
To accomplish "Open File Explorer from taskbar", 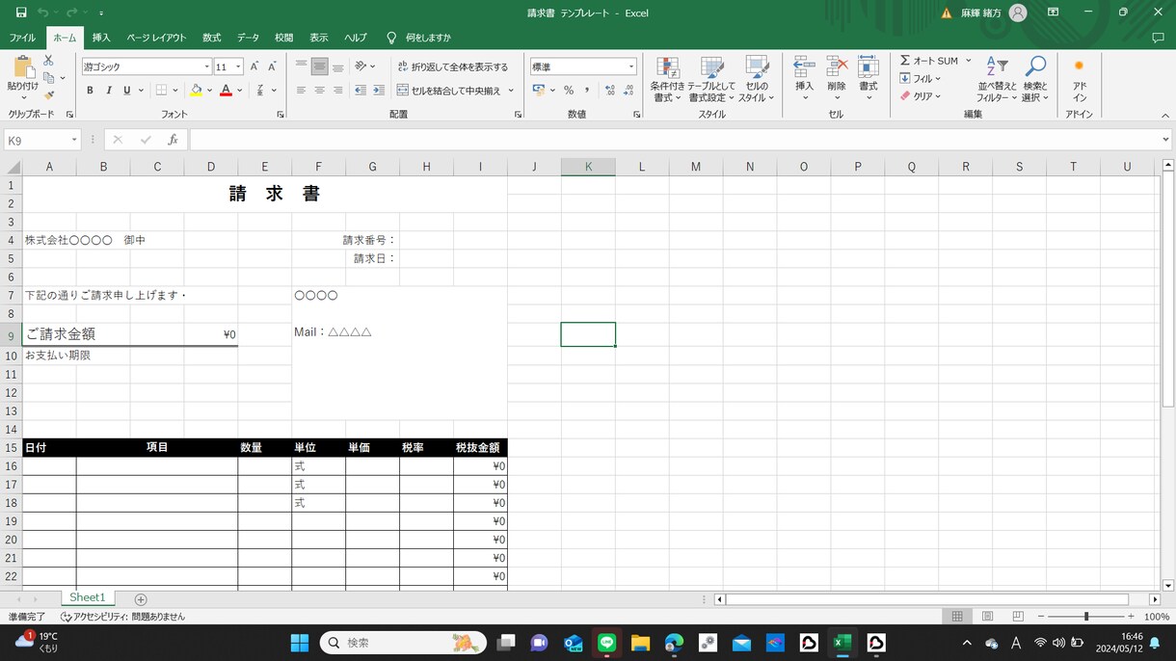I will [x=640, y=643].
